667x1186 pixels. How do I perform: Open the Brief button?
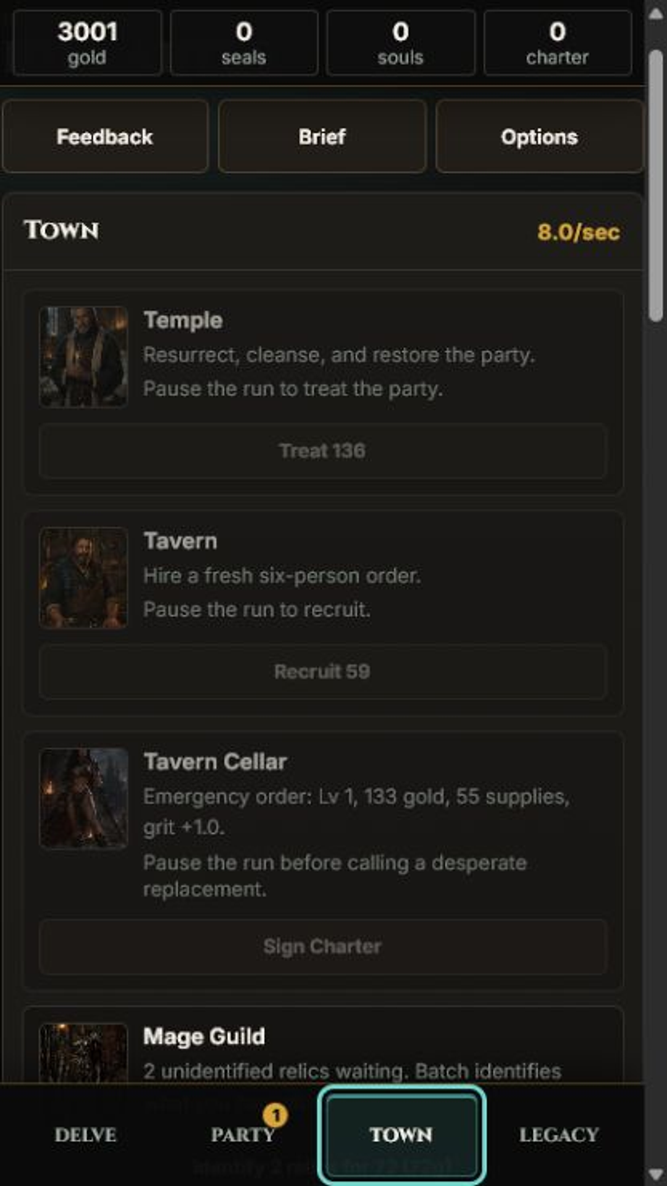[x=322, y=137]
